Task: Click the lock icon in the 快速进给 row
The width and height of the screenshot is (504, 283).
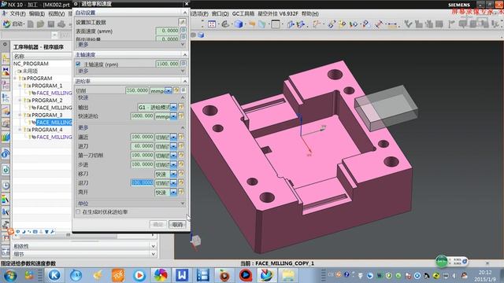Action: tap(181, 116)
